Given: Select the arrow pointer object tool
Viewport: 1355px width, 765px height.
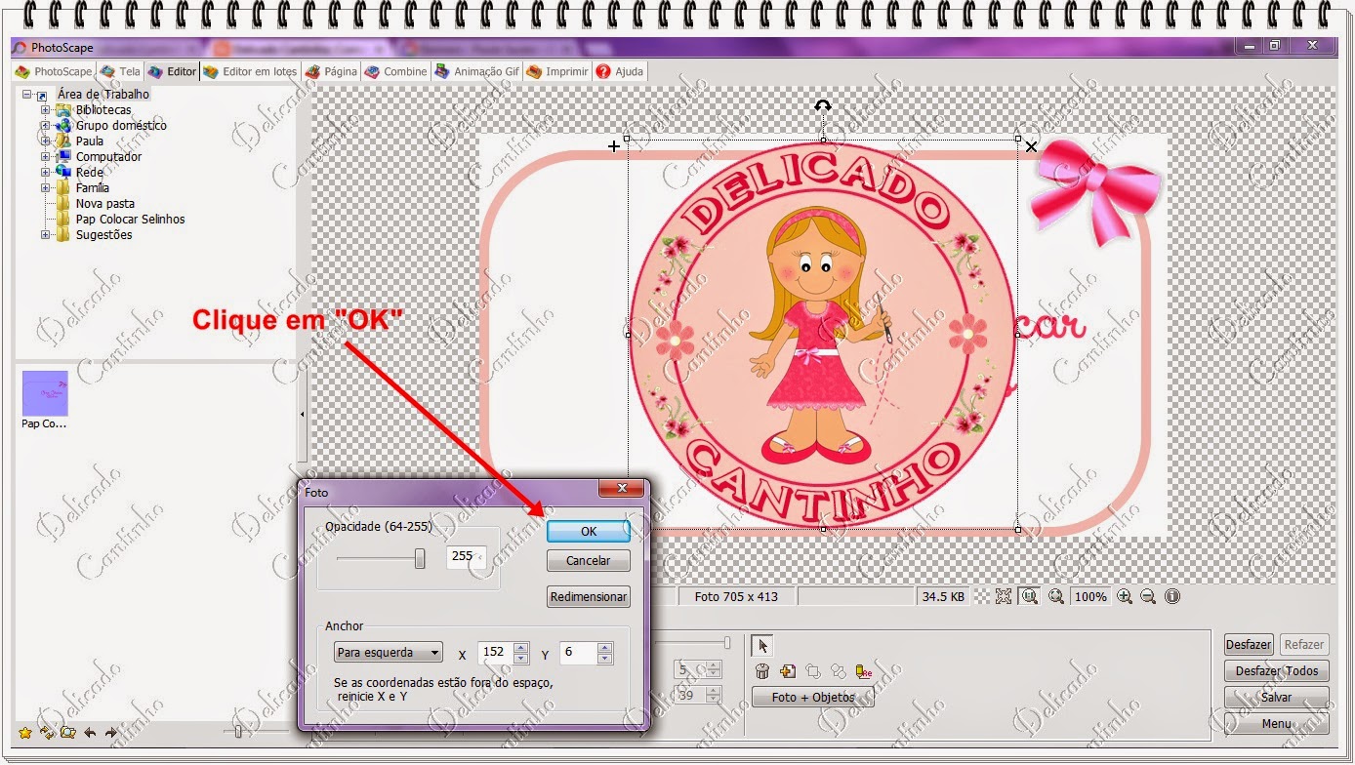Looking at the screenshot, I should click(x=762, y=645).
